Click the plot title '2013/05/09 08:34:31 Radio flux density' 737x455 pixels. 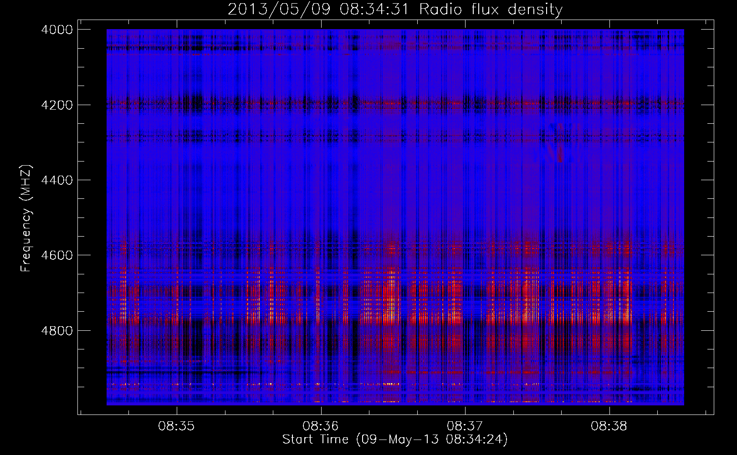pyautogui.click(x=395, y=9)
